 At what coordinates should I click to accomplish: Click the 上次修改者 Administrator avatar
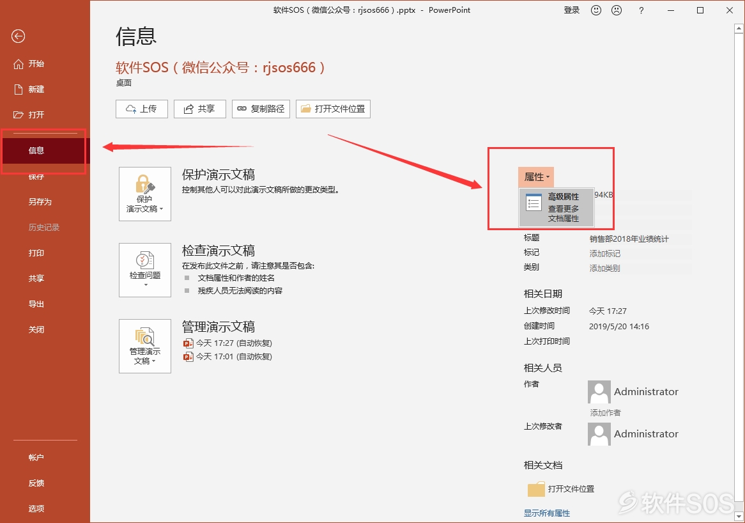599,434
